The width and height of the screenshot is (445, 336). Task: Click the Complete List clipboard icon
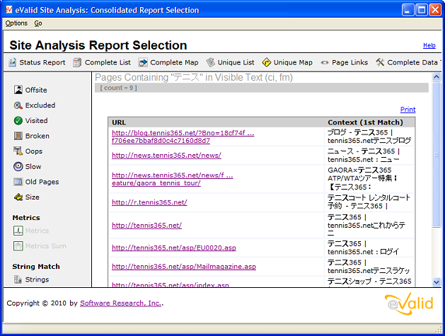pyautogui.click(x=77, y=62)
